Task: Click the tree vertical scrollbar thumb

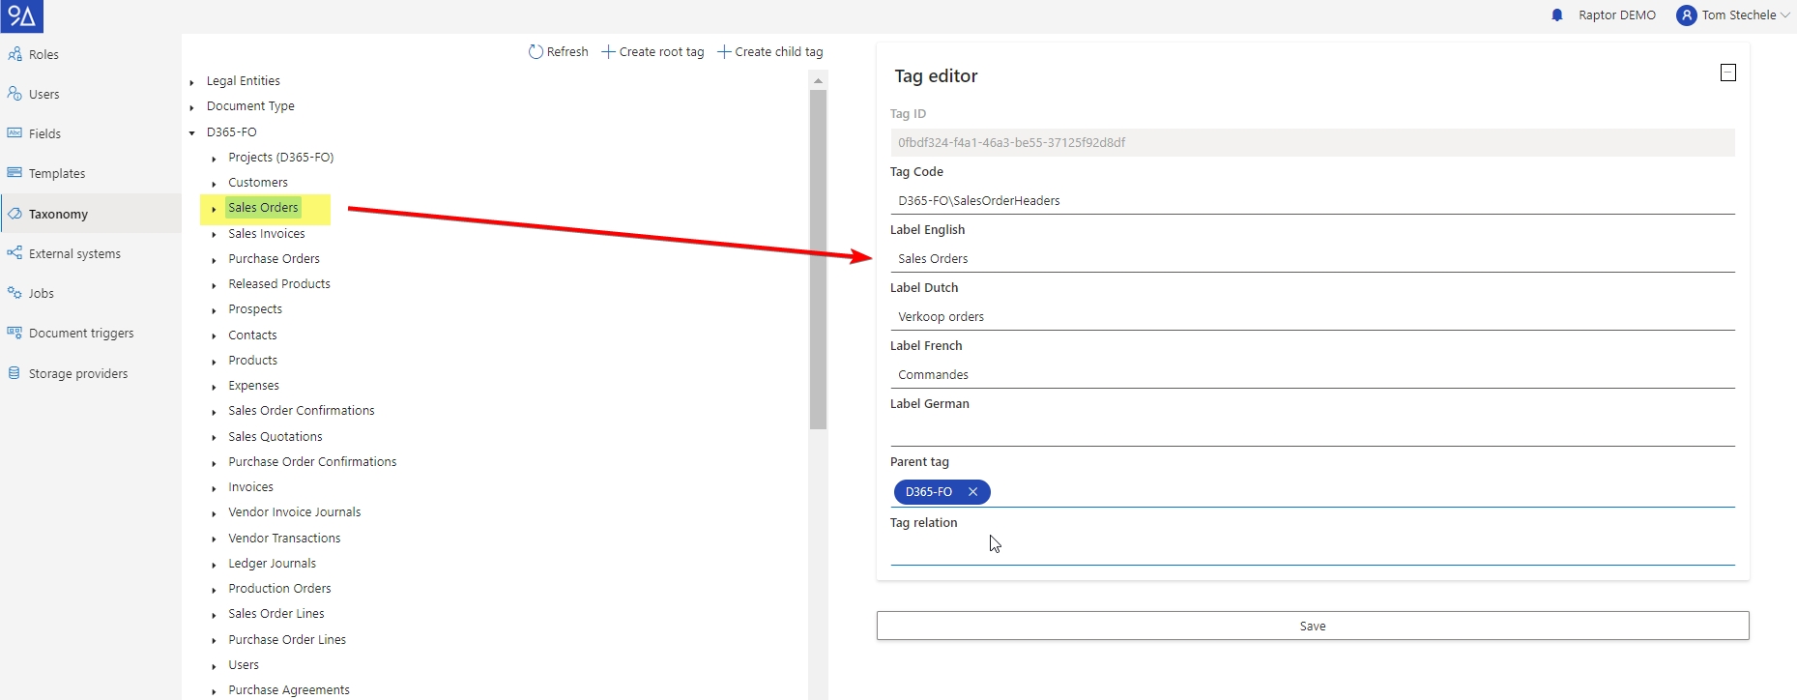Action: tap(818, 259)
